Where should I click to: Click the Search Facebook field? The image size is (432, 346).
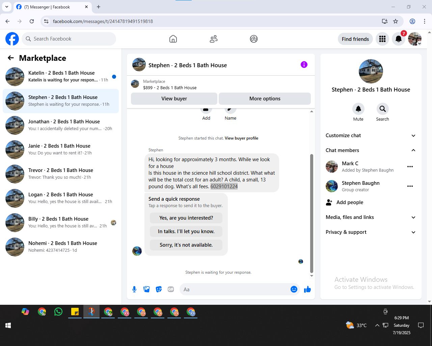click(69, 39)
